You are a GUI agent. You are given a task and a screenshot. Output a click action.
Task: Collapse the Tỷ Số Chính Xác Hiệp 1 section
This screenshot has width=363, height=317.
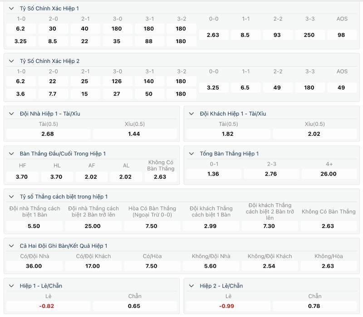(11, 9)
